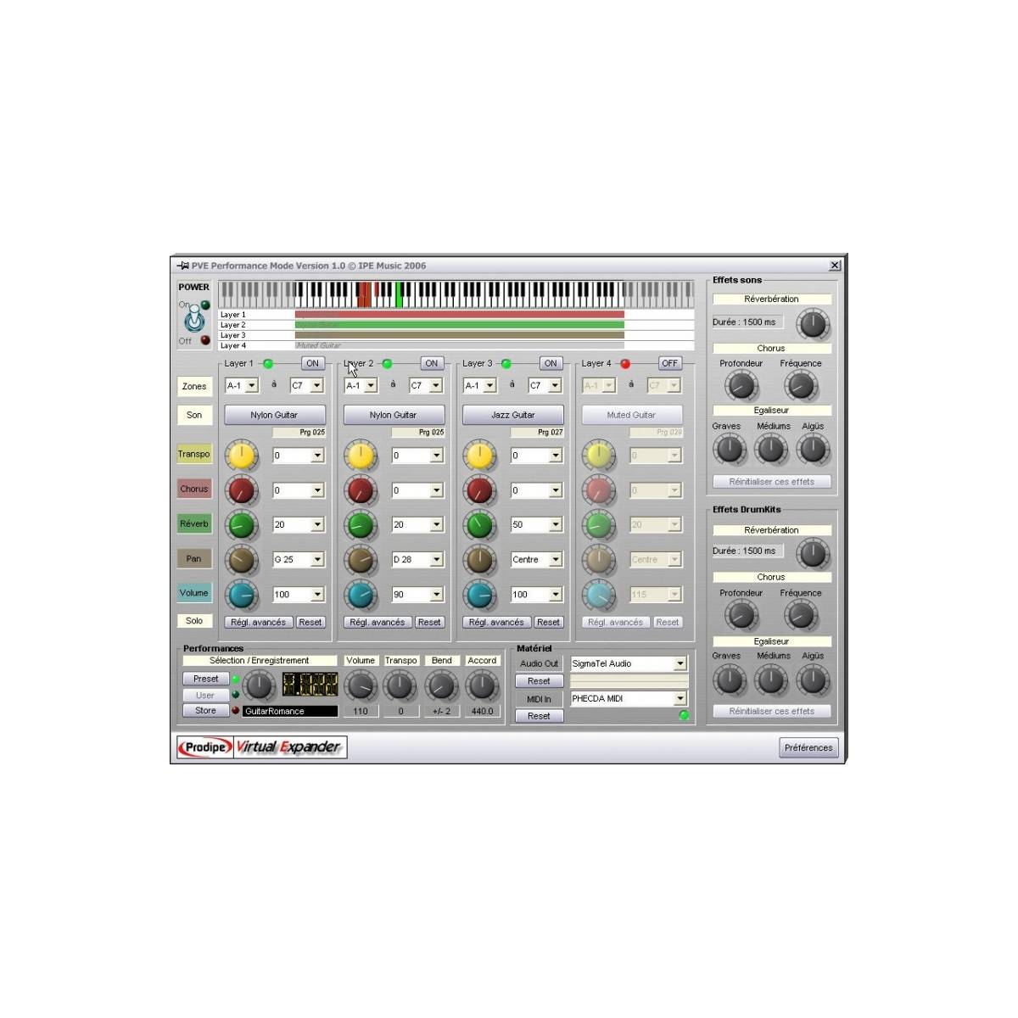The height and width of the screenshot is (1018, 1018).
Task: Click Layer 1 yellow transpose knob
Action: (x=242, y=456)
